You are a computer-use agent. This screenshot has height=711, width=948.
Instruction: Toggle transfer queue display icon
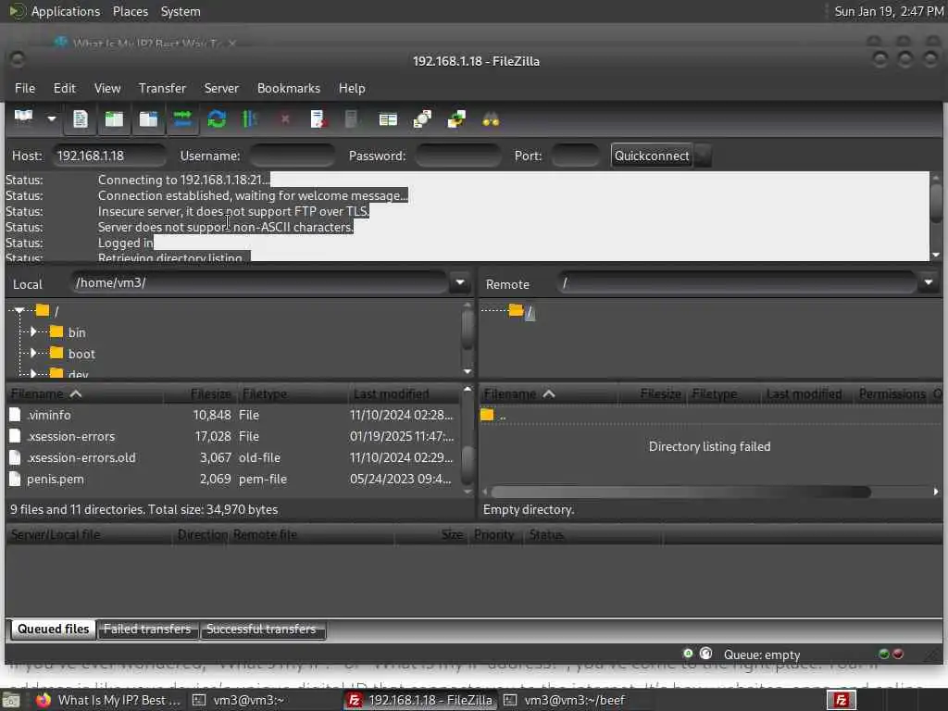tap(182, 118)
